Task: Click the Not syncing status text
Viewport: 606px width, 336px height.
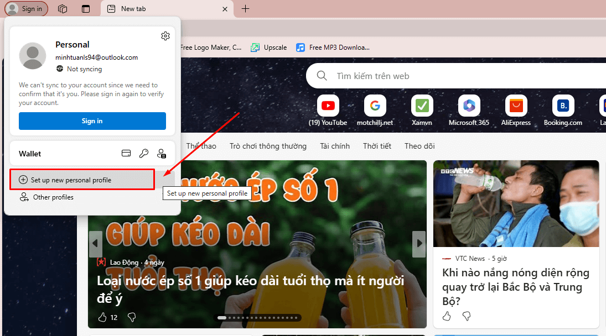Action: tap(84, 69)
